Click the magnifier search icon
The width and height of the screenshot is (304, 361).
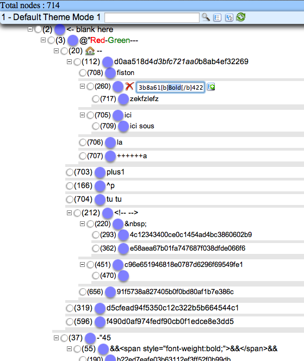(x=206, y=17)
